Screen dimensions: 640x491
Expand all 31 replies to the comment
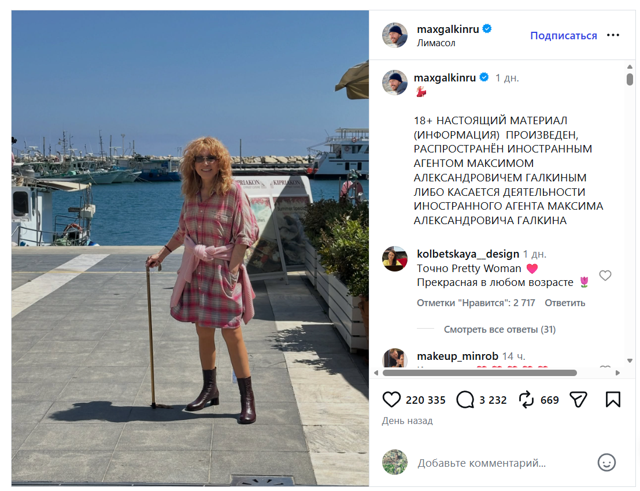(x=500, y=329)
